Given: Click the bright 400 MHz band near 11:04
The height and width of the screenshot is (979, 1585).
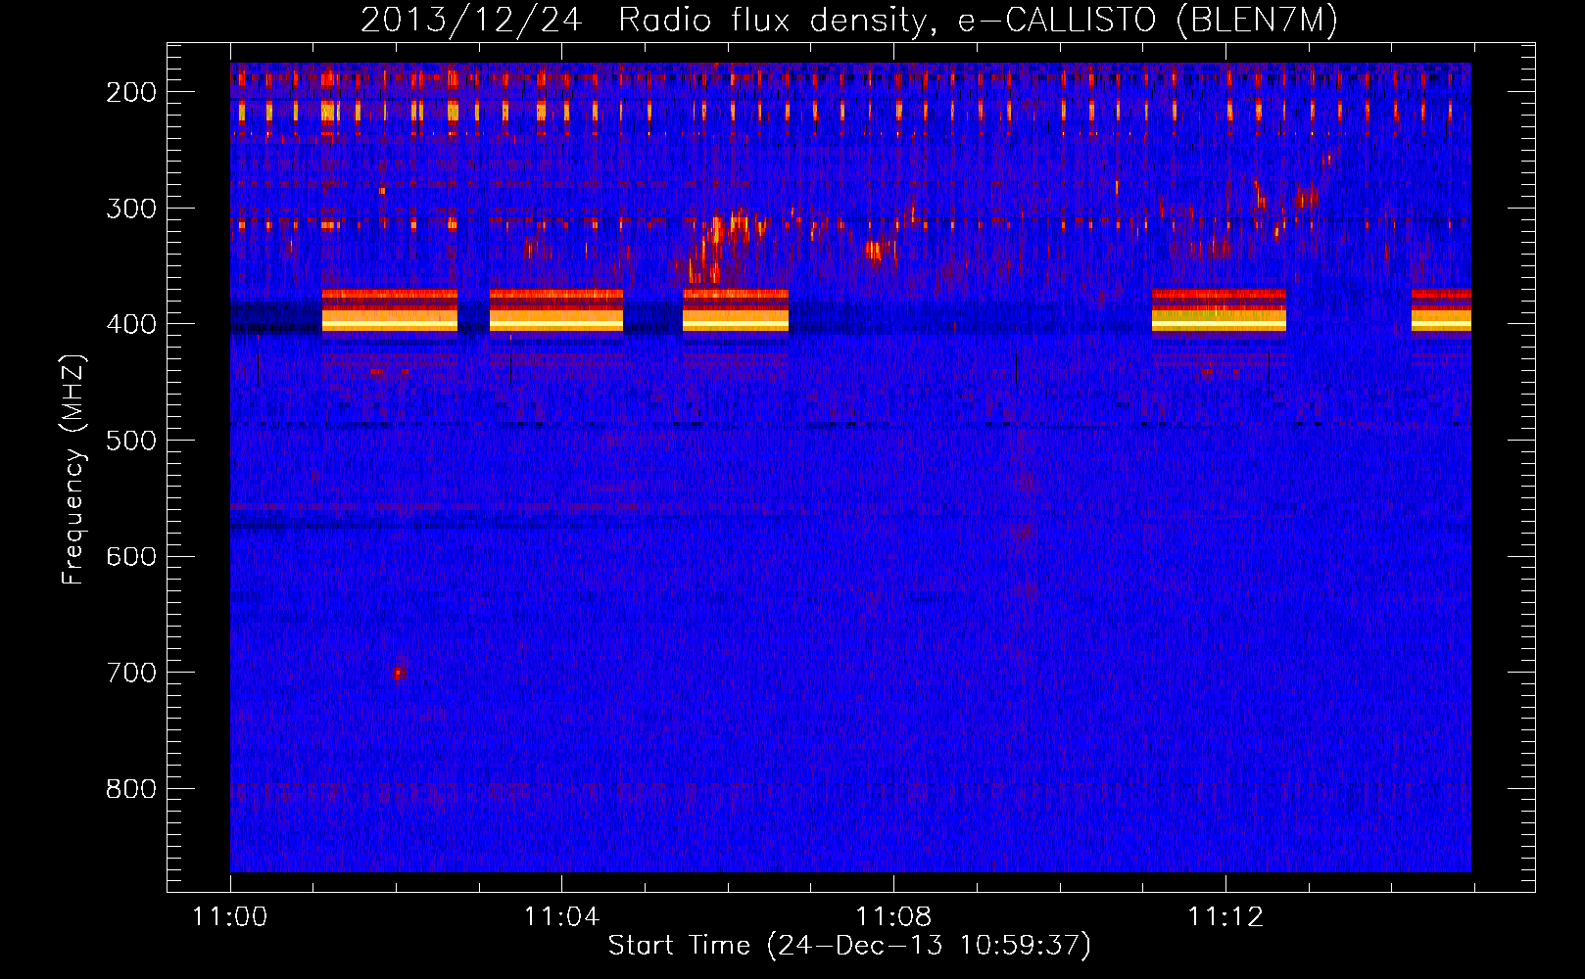Looking at the screenshot, I should (556, 310).
